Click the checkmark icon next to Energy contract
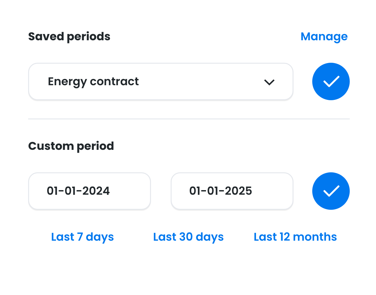 tap(331, 81)
